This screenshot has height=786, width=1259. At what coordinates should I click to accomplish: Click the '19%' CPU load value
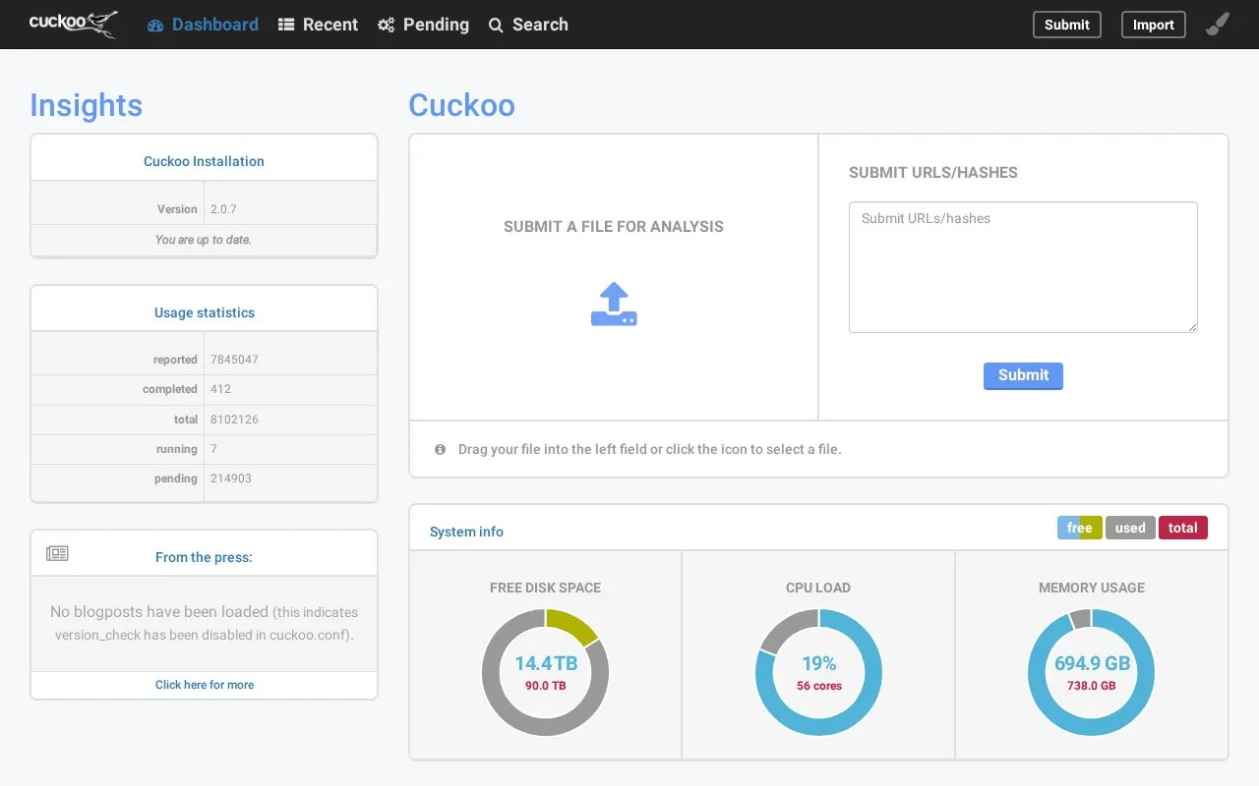pos(818,663)
